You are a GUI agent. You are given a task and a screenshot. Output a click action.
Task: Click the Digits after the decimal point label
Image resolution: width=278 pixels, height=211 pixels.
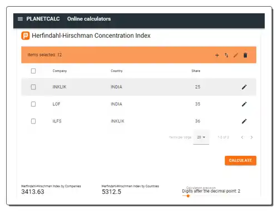pos(211,191)
